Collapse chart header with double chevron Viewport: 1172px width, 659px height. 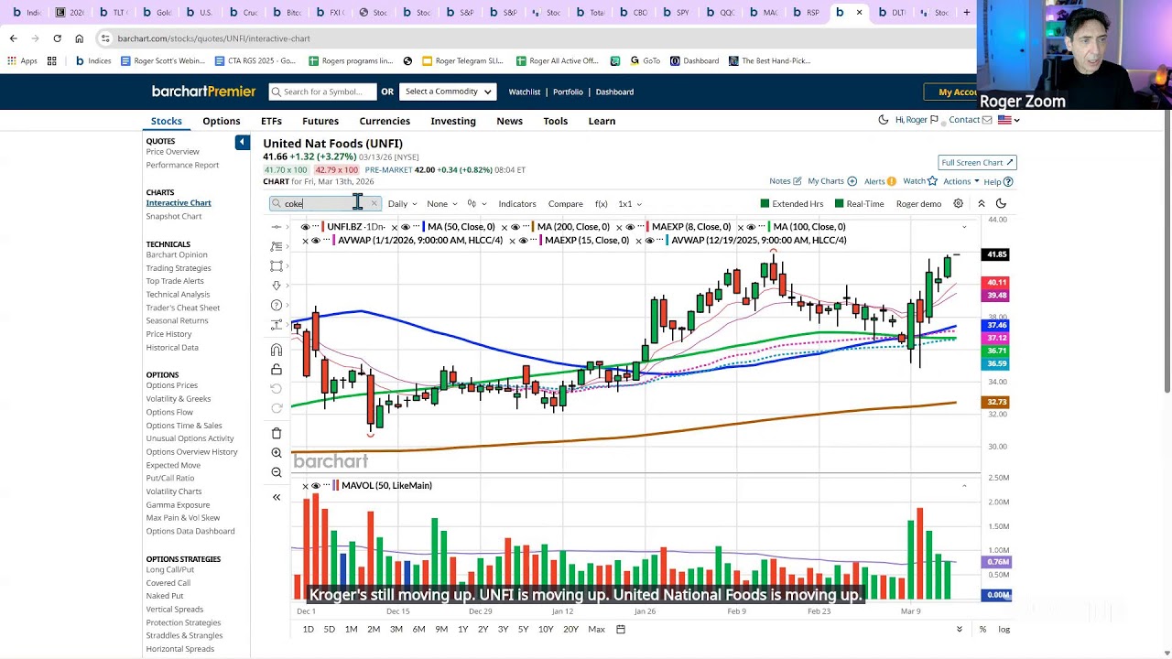pos(981,204)
